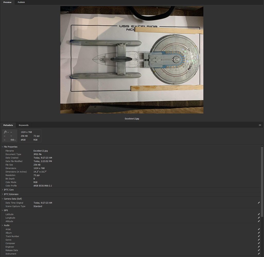
Task: Click the edit pencil for Artist
Action: coord(259,229)
